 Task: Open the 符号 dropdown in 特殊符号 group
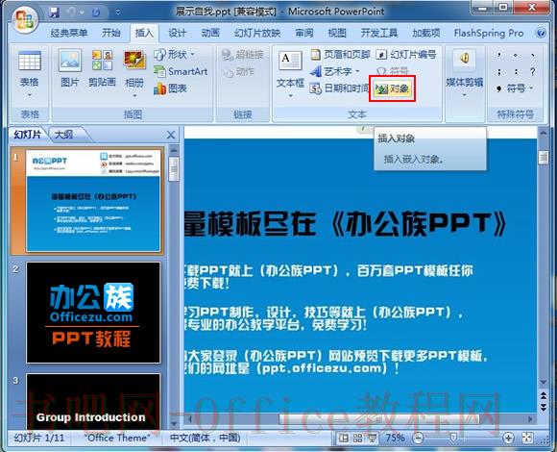click(x=516, y=88)
